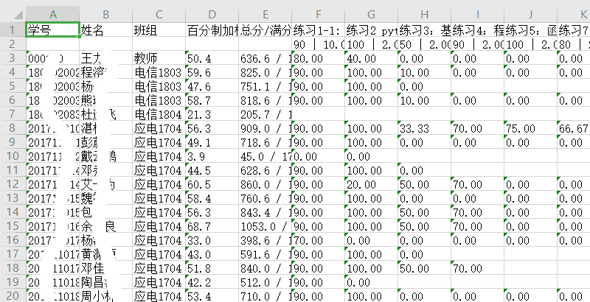Click the cell with value 33.33
Image resolution: width=590 pixels, height=302 pixels.
pyautogui.click(x=424, y=128)
